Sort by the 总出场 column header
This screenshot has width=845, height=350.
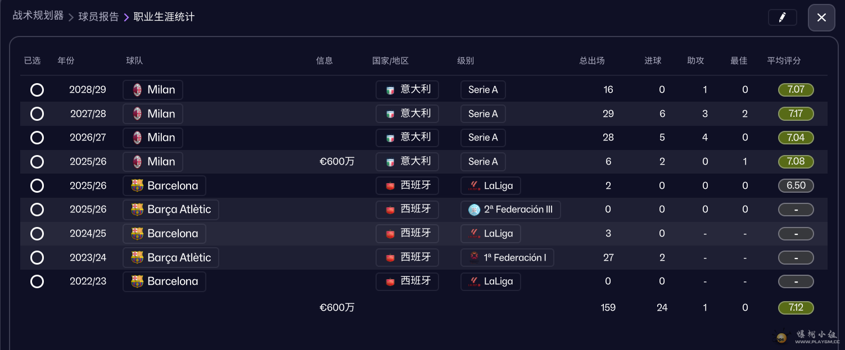point(592,61)
